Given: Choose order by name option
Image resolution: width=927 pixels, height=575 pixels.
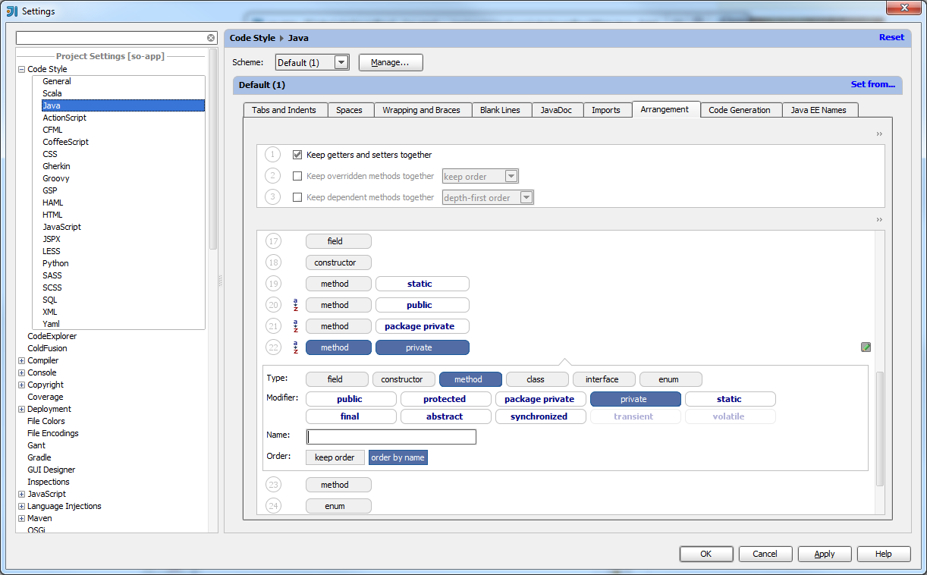Looking at the screenshot, I should tap(398, 457).
